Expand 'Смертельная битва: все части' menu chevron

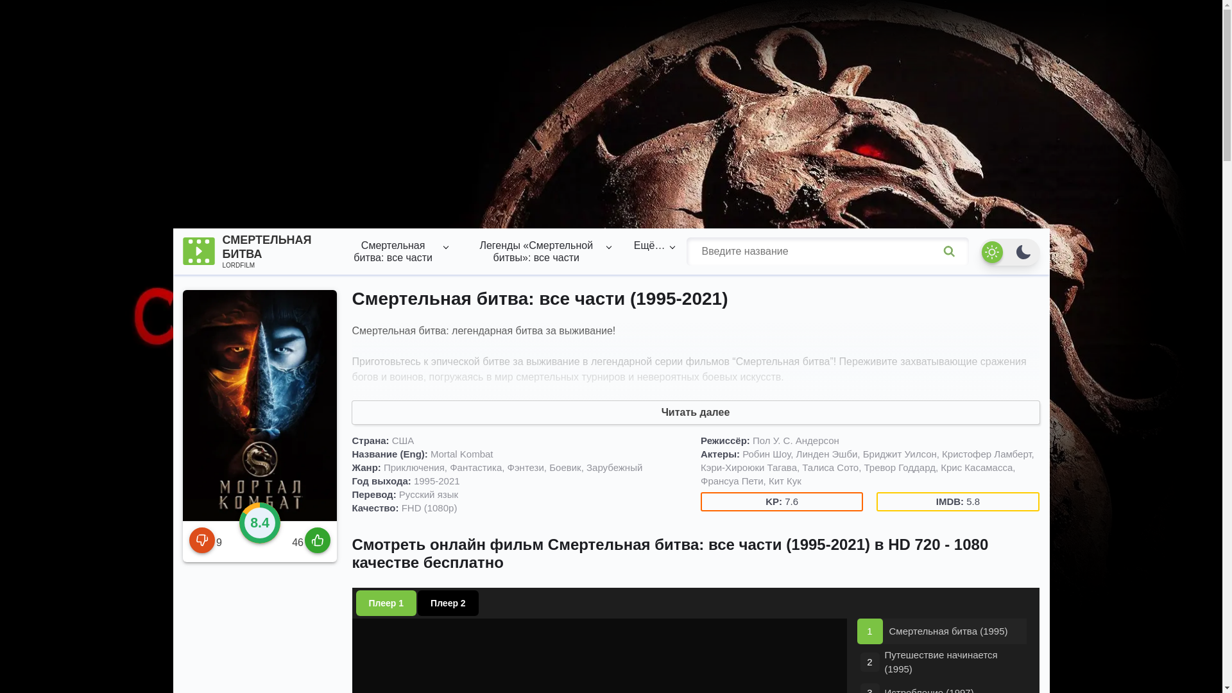446,247
